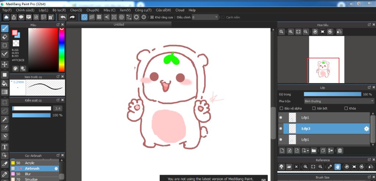Click the canvas vertical scrollbar
The width and height of the screenshot is (376, 181).
273,123
